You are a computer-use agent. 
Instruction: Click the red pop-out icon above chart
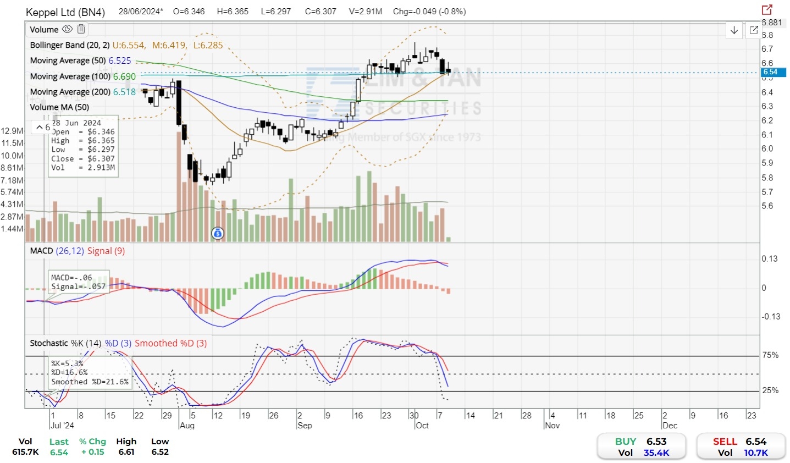click(x=767, y=9)
